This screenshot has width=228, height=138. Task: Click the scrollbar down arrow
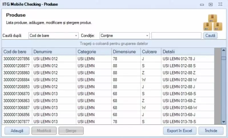tap(224, 122)
